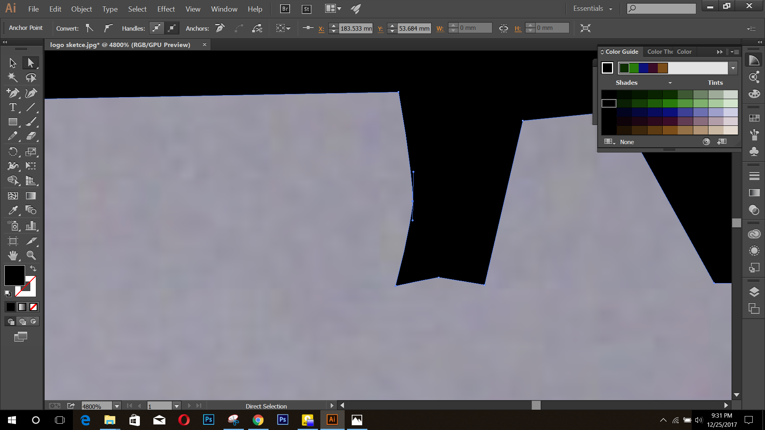Select the Direct Selection tool
The width and height of the screenshot is (765, 430).
31,63
